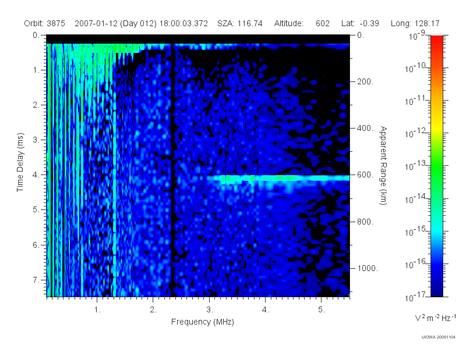Viewport: 466px width, 349px height.
Task: Click the 2. frequency axis tick label
Action: pos(153,310)
